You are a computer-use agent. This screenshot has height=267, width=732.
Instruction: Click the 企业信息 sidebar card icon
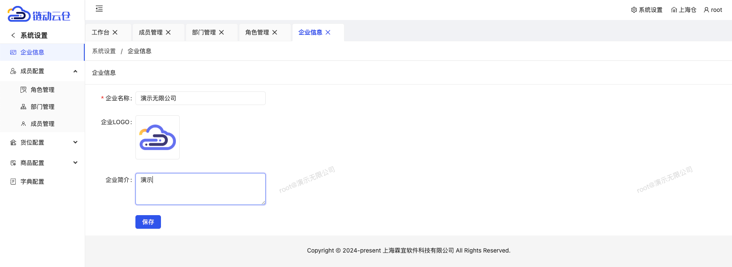pyautogui.click(x=13, y=52)
